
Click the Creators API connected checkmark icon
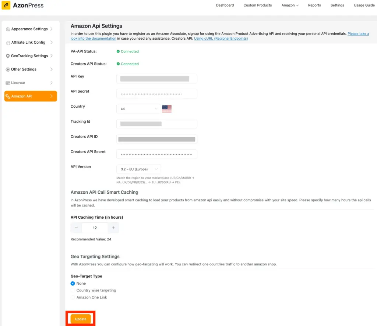(x=118, y=64)
